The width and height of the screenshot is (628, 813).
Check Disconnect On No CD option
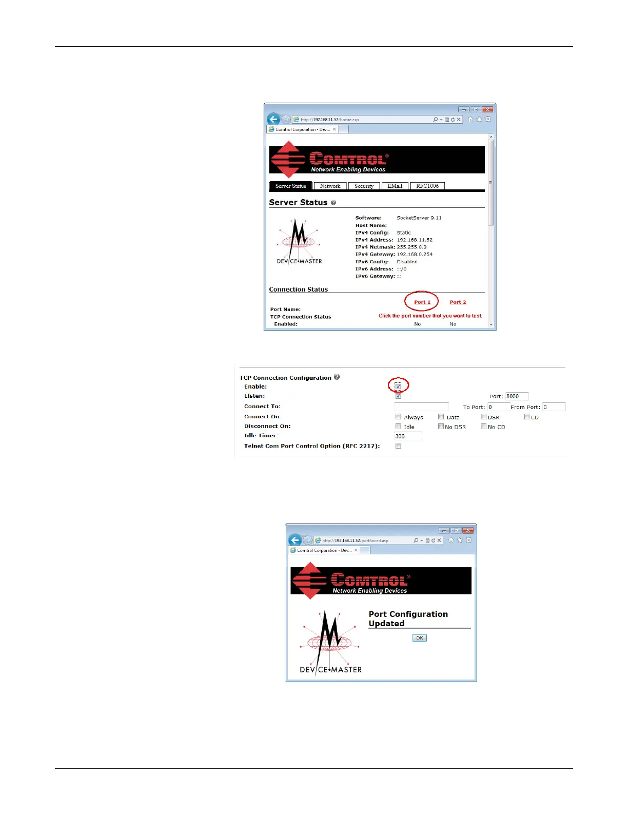click(484, 427)
